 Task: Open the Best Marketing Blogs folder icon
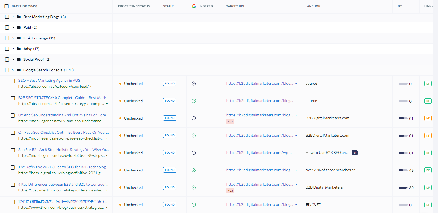(19, 17)
